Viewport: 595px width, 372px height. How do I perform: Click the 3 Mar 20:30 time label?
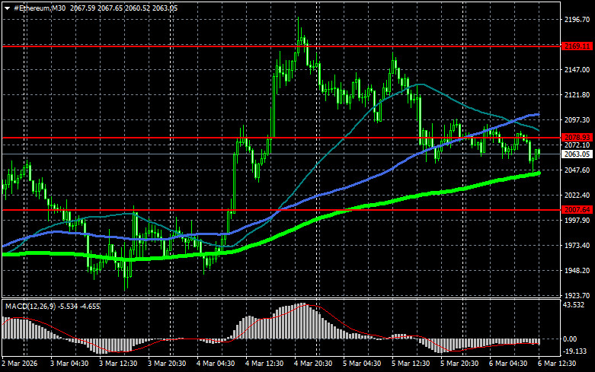tap(167, 364)
